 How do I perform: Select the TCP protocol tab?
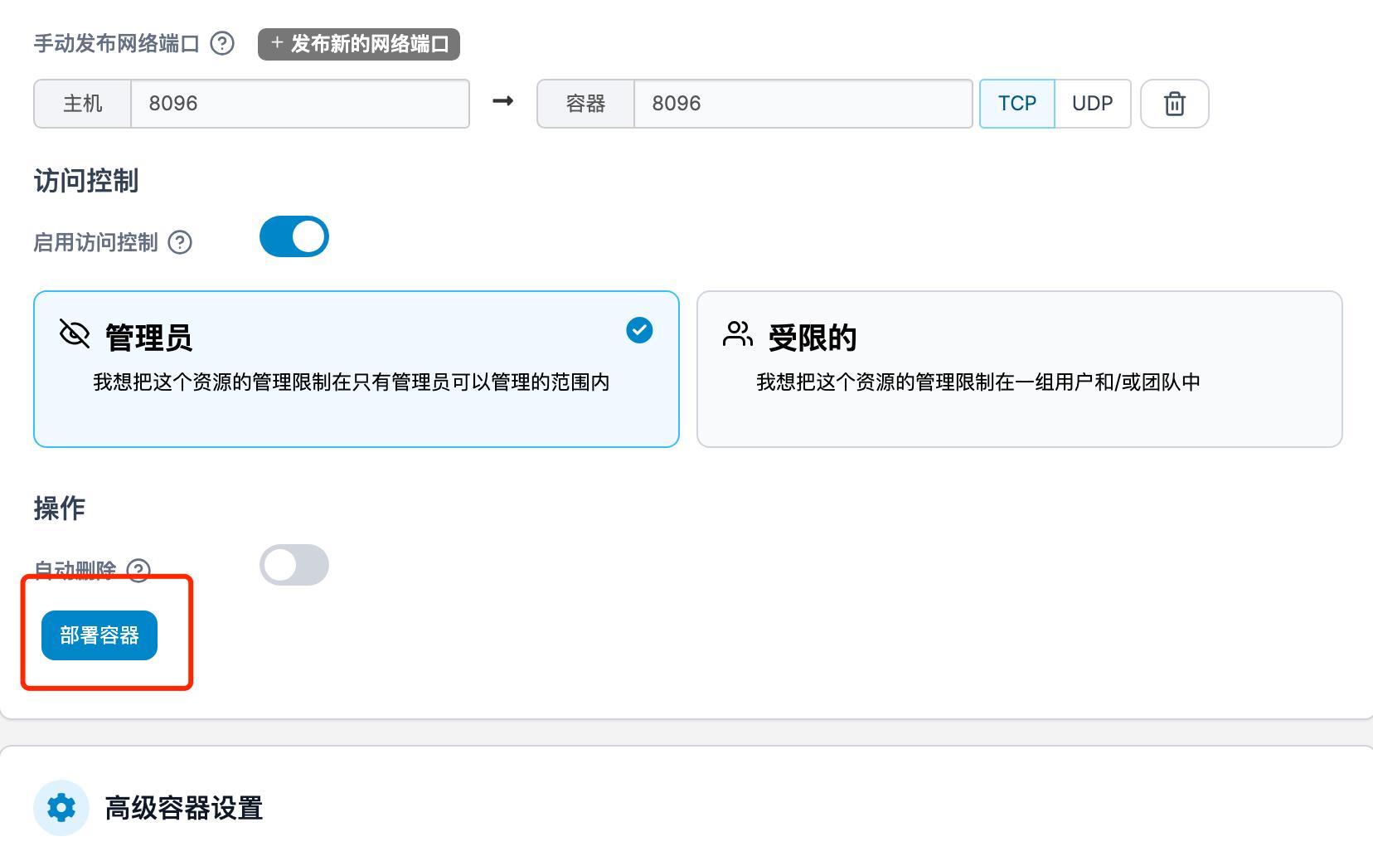point(1016,103)
